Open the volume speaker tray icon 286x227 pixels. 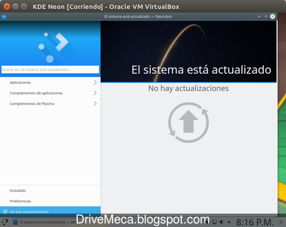pos(222,222)
